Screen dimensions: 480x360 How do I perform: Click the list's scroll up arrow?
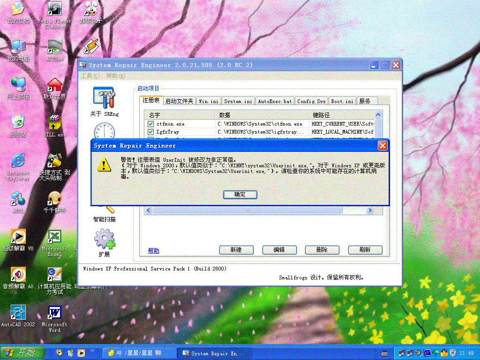point(378,115)
